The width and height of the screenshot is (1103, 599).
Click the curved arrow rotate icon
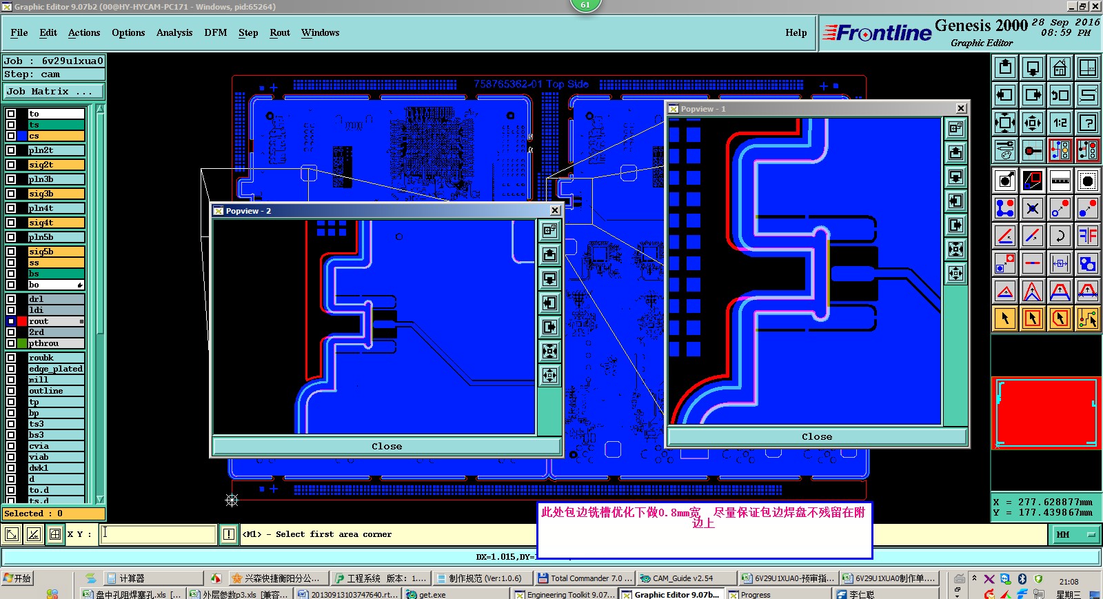point(1060,236)
